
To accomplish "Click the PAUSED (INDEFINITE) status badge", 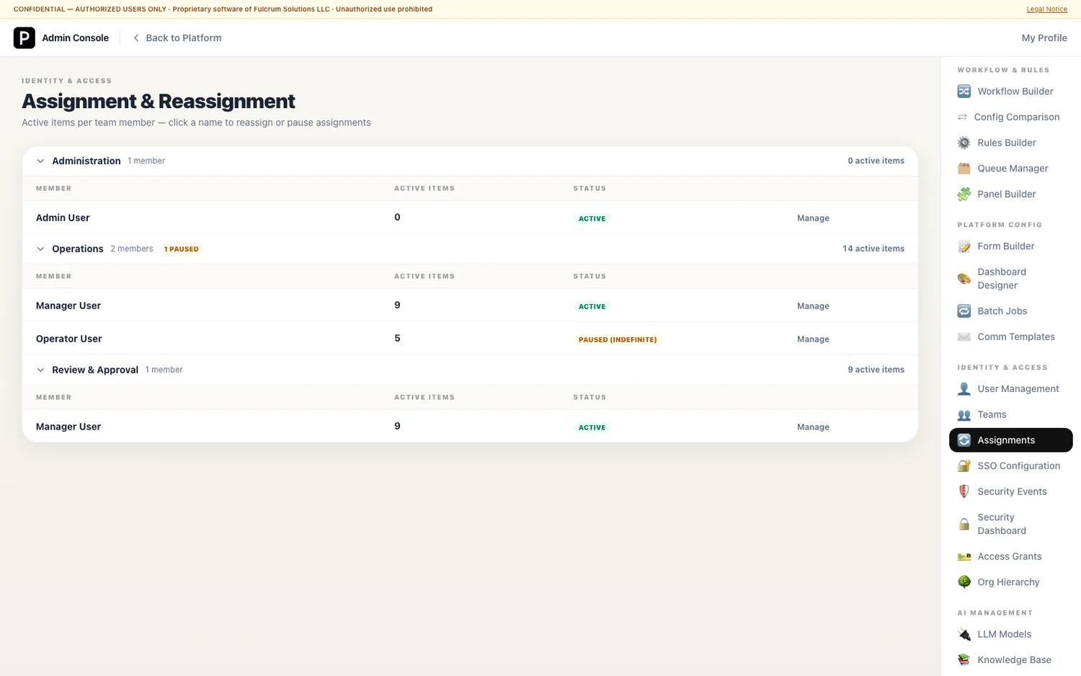I will click(618, 339).
